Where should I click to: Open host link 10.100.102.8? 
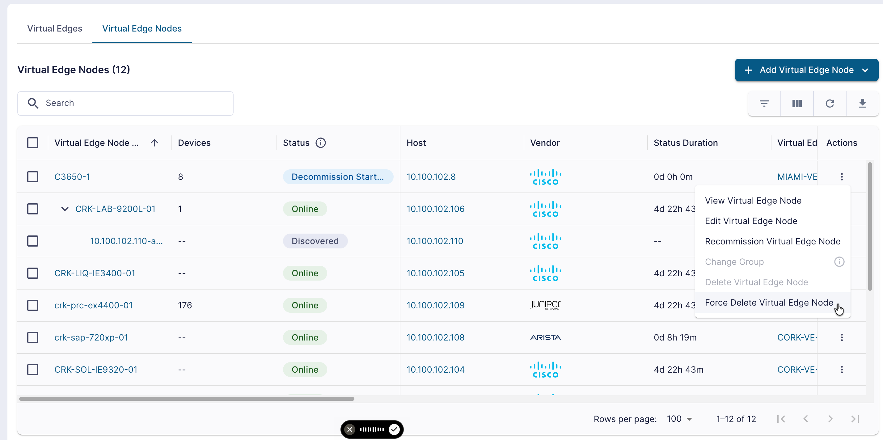click(x=431, y=177)
